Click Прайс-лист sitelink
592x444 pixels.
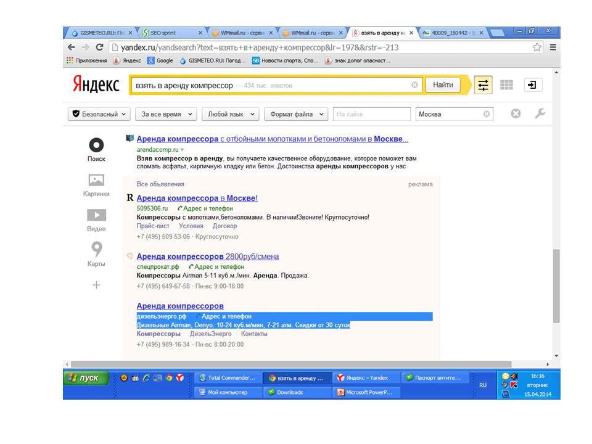[153, 226]
